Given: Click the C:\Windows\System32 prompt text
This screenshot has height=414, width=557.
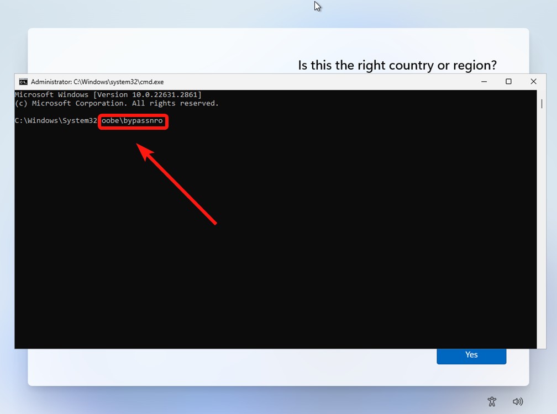Looking at the screenshot, I should (x=56, y=121).
